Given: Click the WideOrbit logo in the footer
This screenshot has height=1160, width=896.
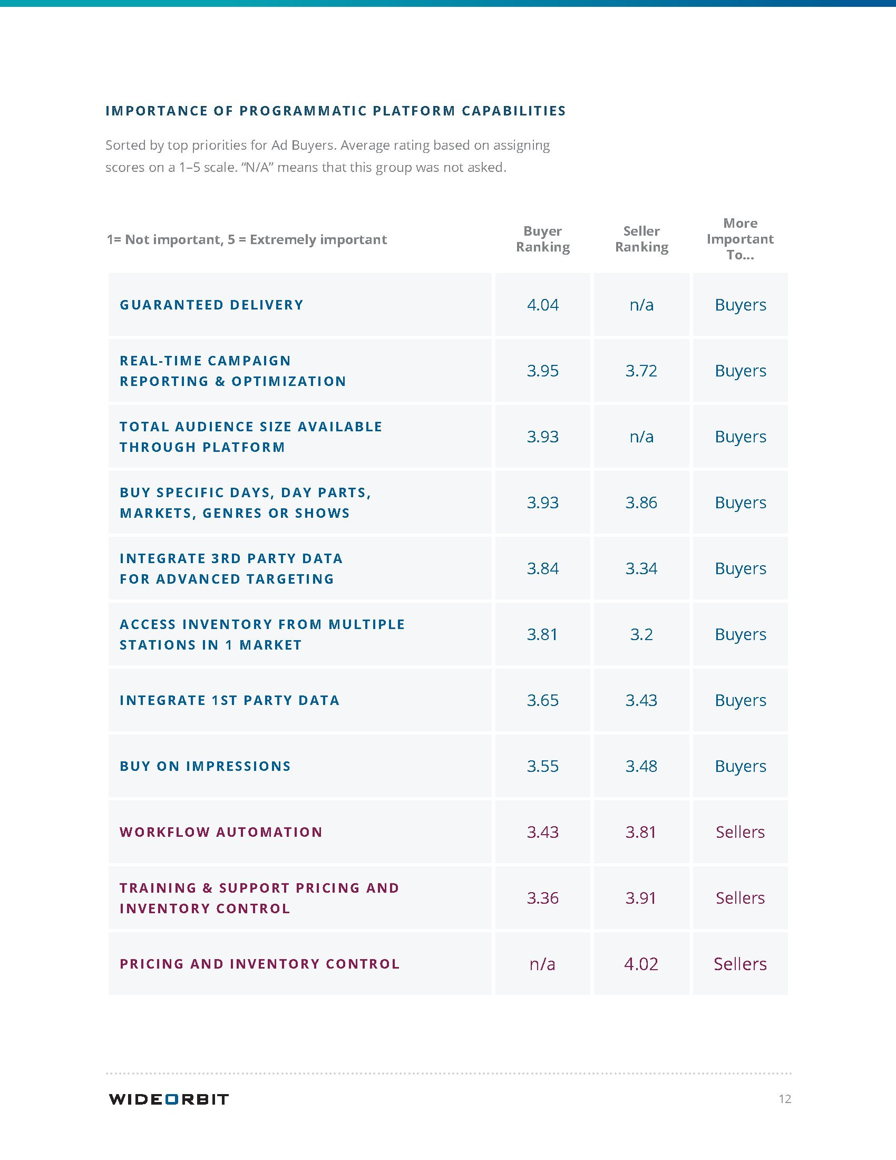Looking at the screenshot, I should pyautogui.click(x=168, y=1099).
